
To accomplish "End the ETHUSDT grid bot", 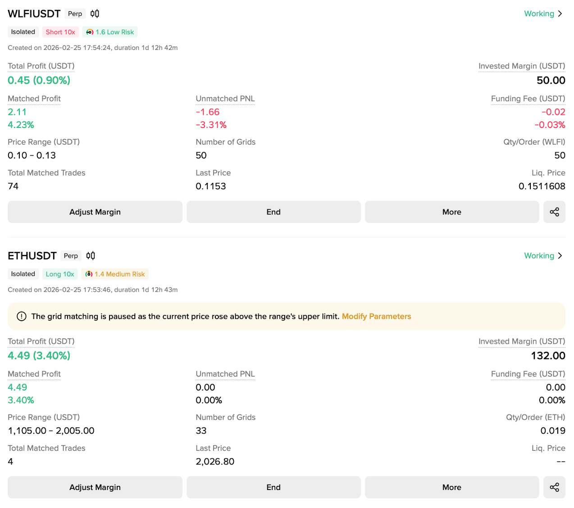I will (x=273, y=487).
